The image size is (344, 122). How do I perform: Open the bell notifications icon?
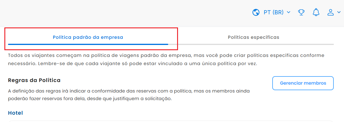point(316,12)
